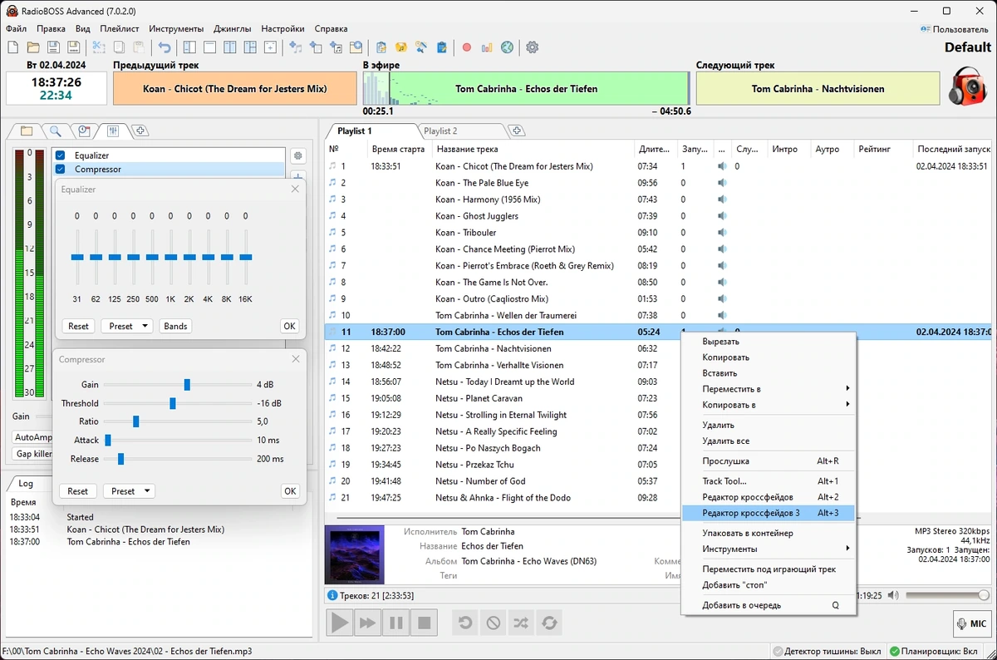Screen dimensions: 997x660
Task: Click the New playlist toolbar icon
Action: click(12, 47)
